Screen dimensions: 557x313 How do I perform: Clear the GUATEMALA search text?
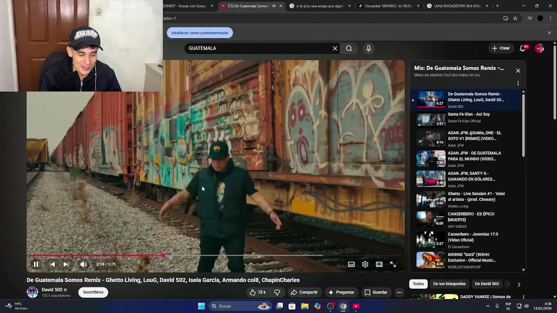(335, 48)
